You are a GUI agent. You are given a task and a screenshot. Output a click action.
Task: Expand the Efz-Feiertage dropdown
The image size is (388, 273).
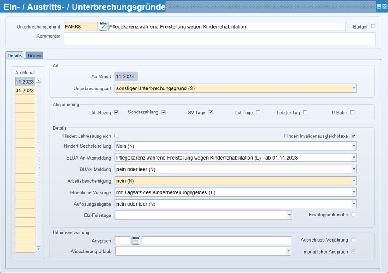289,215
